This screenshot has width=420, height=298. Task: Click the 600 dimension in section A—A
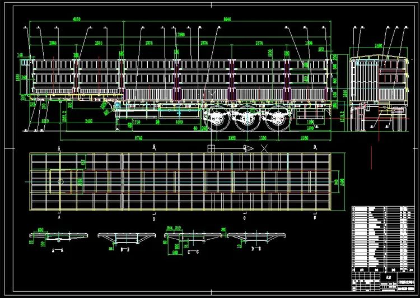tap(40, 230)
